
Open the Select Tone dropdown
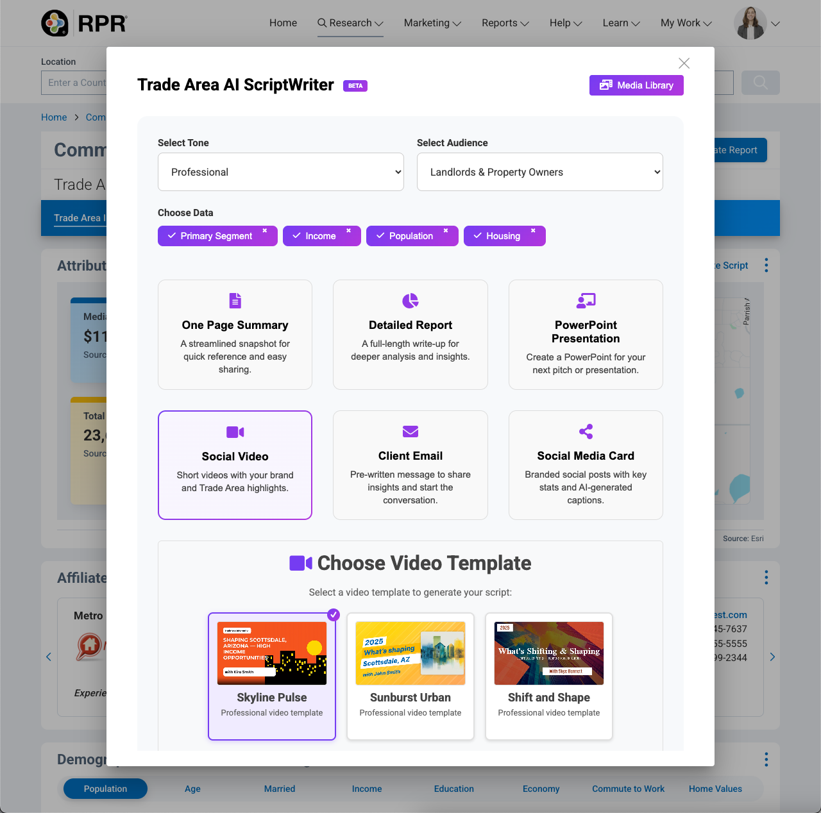pos(281,172)
